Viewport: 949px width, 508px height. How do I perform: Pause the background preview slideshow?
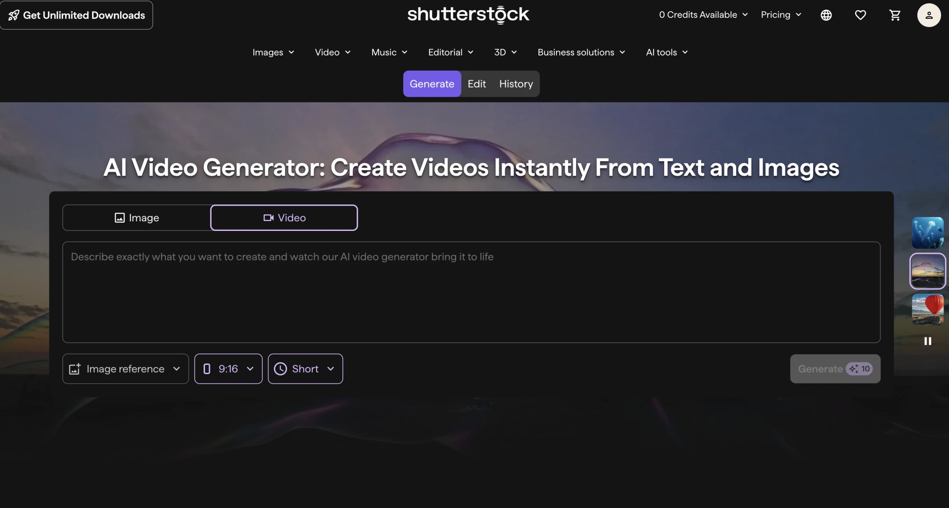click(x=928, y=341)
